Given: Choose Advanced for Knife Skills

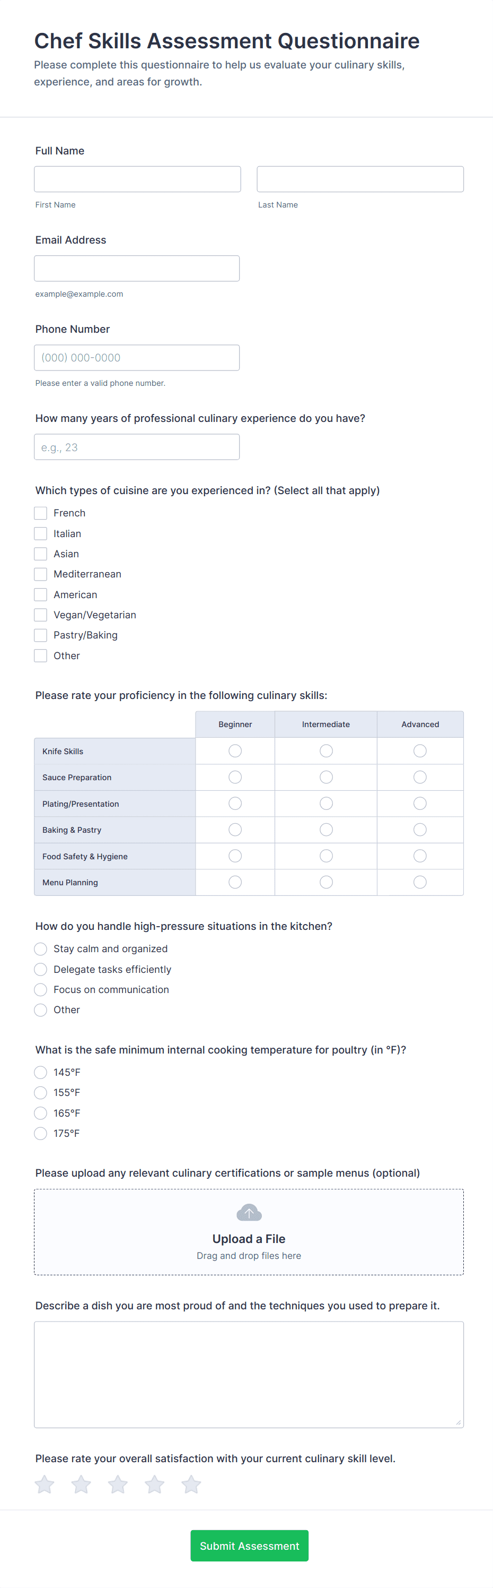Looking at the screenshot, I should pyautogui.click(x=420, y=751).
